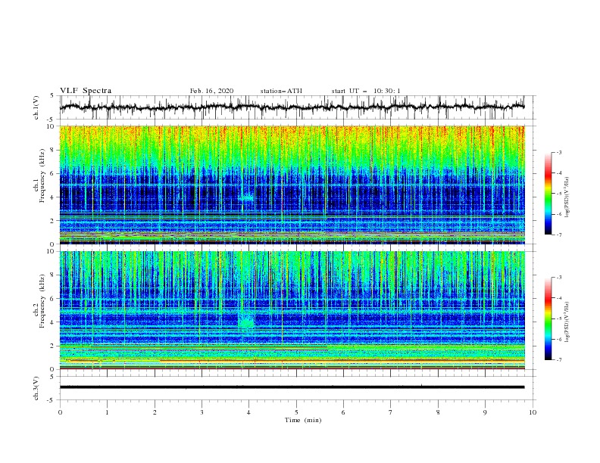The image size is (600, 463).
Task: Click time axis tick label "7"
Action: pos(391,412)
